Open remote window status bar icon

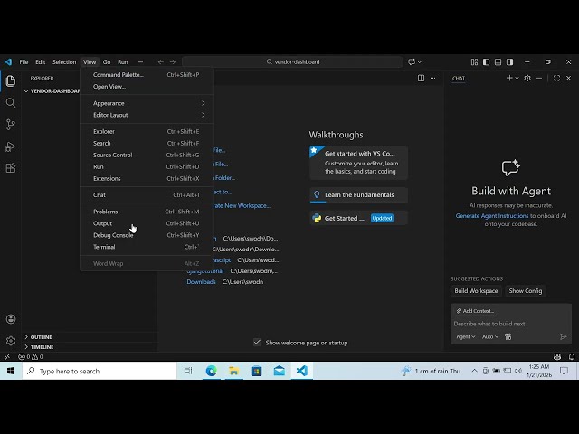coord(7,357)
